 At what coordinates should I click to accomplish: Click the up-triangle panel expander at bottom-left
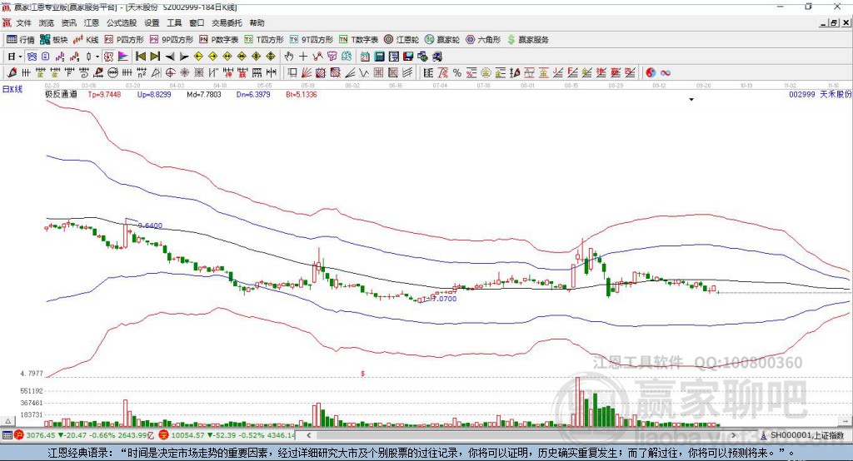(x=7, y=421)
